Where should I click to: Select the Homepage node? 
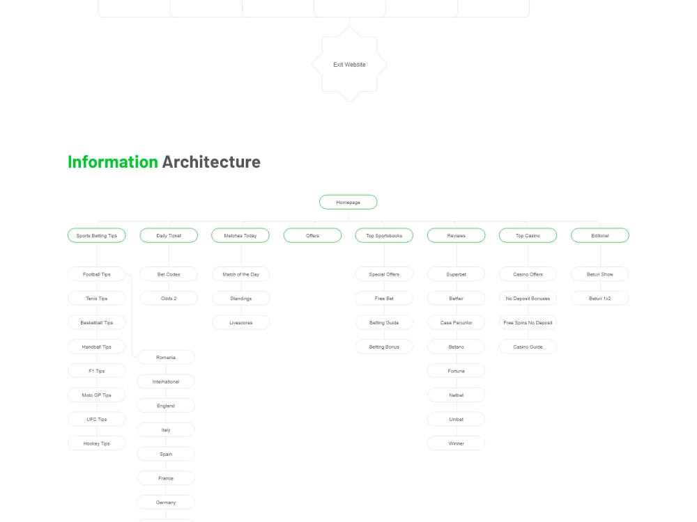click(x=348, y=202)
